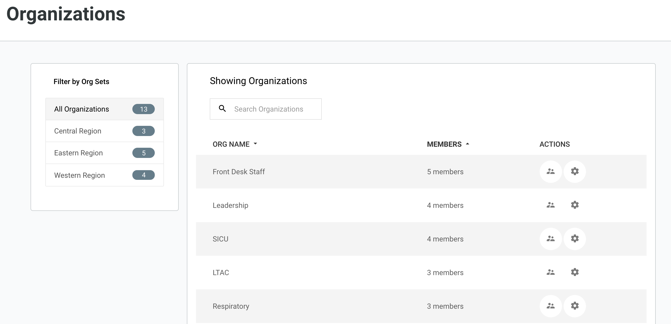The width and height of the screenshot is (671, 324).
Task: Click the Western Region 4 badge
Action: pyautogui.click(x=144, y=175)
